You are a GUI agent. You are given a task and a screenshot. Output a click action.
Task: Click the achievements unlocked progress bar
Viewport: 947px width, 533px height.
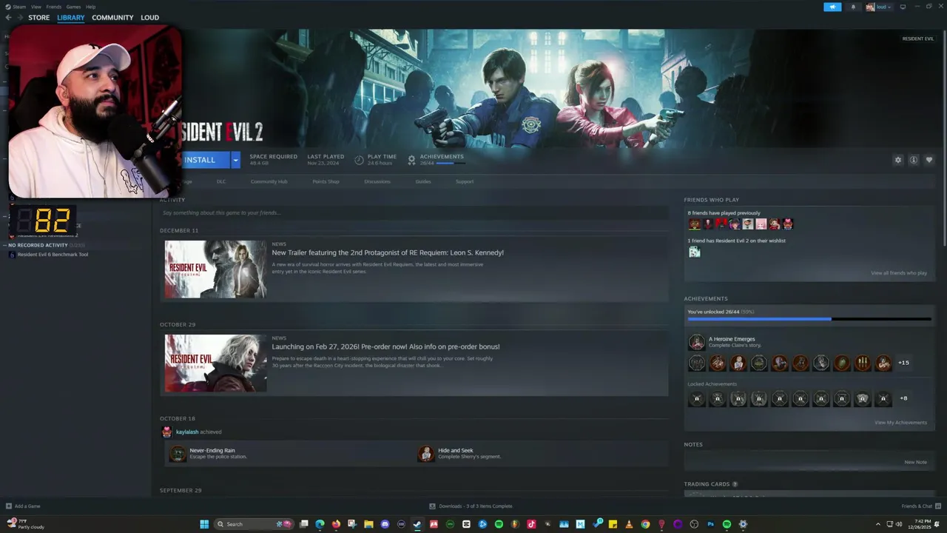[809, 319]
